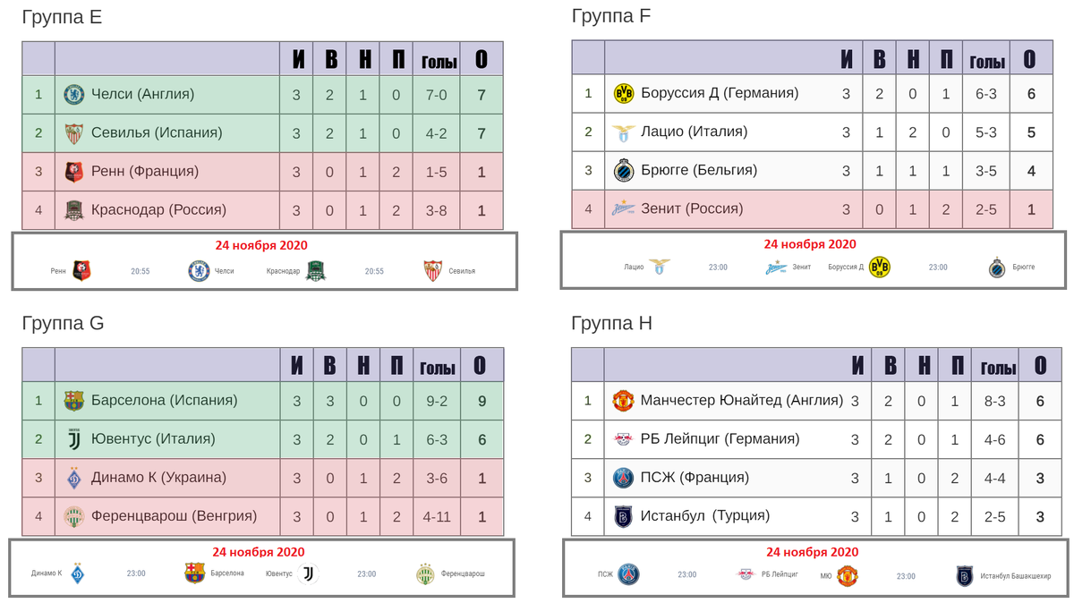The width and height of the screenshot is (1074, 603).
Task: Open Ференцварош (Венгрия) in the Group G table
Action: [174, 515]
